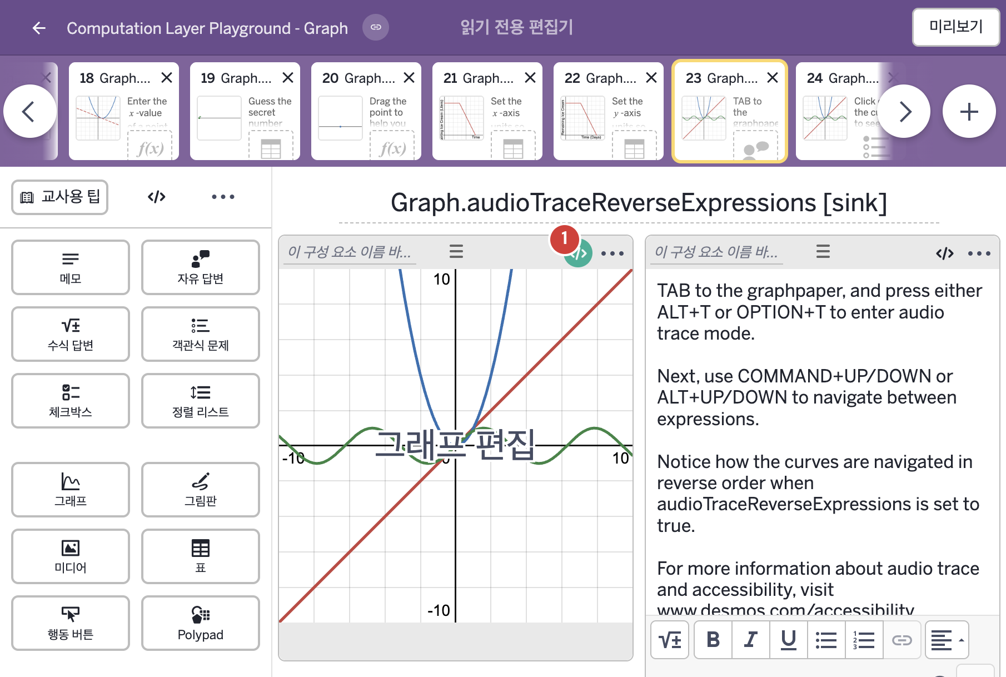The image size is (1006, 677).
Task: Toggle bulleted list formatting
Action: point(826,640)
